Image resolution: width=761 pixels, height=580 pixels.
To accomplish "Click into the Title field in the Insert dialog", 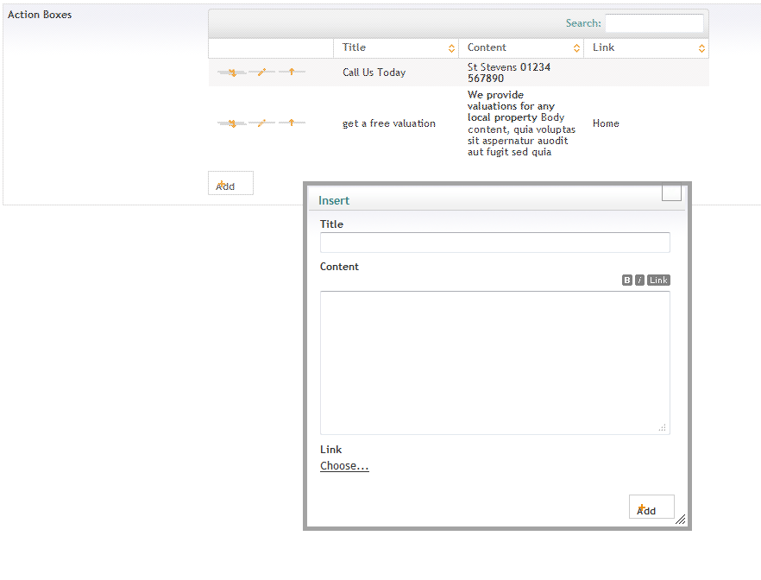I will pos(495,243).
